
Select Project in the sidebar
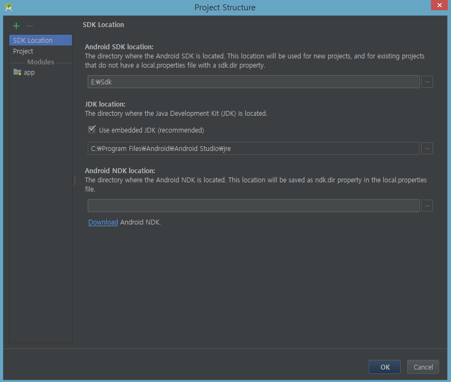click(41, 51)
